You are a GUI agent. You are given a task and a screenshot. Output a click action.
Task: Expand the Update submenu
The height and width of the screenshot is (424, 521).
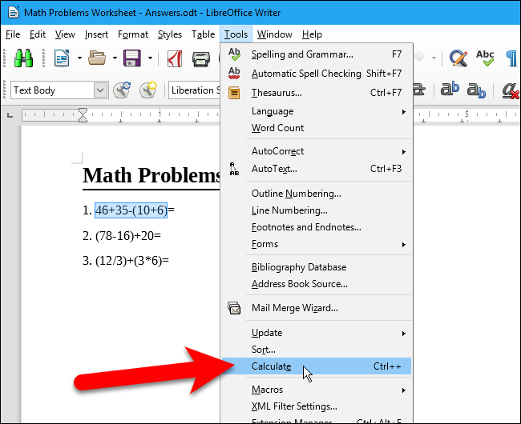[x=317, y=333]
